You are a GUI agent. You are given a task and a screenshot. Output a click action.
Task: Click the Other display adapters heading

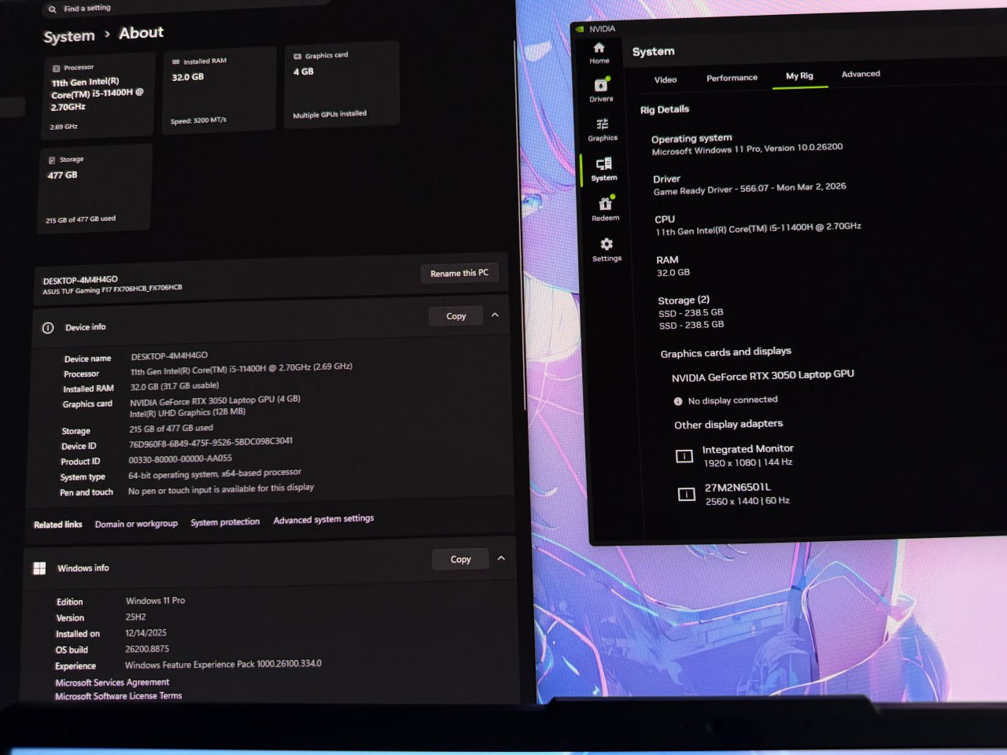pyautogui.click(x=729, y=425)
